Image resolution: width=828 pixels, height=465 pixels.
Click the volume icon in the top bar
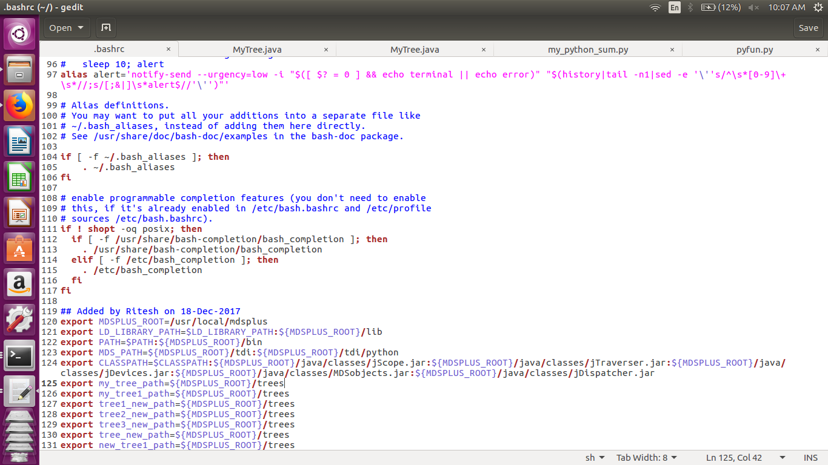pyautogui.click(x=753, y=7)
